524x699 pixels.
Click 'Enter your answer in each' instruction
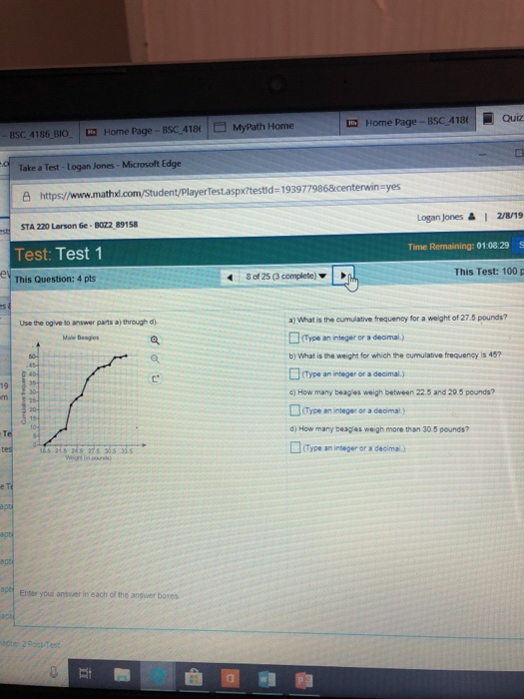100,594
